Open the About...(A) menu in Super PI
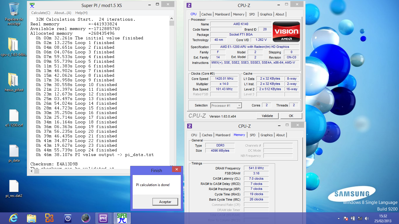This screenshot has width=399, height=224. (63, 13)
